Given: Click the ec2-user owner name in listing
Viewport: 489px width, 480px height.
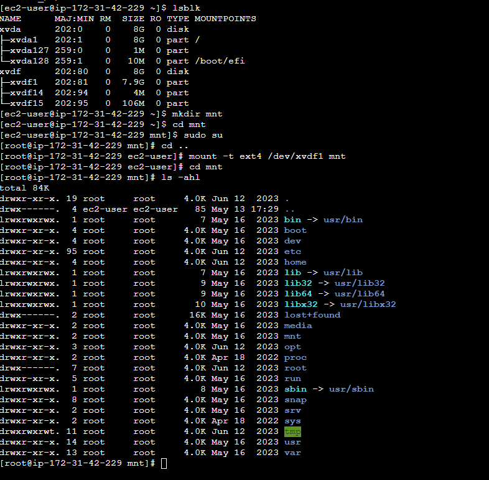Looking at the screenshot, I should click(x=105, y=209).
